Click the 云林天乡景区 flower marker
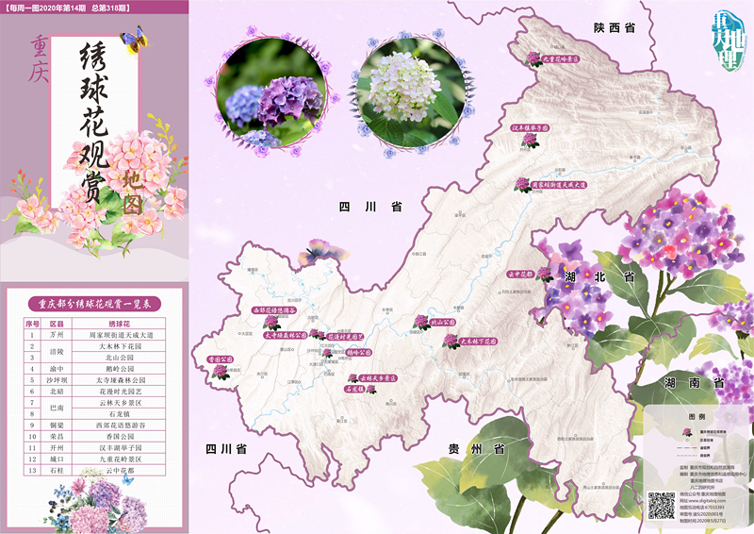The height and width of the screenshot is (534, 754). [352, 377]
